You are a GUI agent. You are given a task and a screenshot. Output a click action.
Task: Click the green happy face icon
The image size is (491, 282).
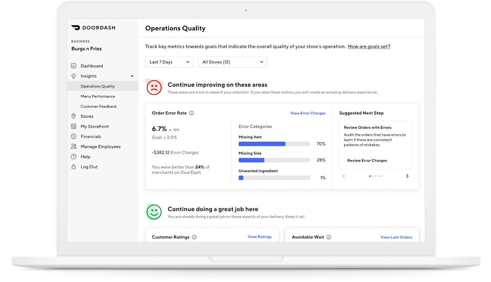tap(154, 212)
